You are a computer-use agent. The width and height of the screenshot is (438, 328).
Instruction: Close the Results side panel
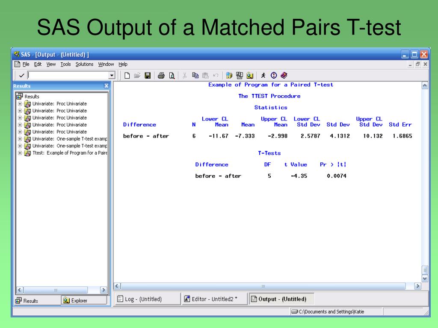pyautogui.click(x=107, y=86)
